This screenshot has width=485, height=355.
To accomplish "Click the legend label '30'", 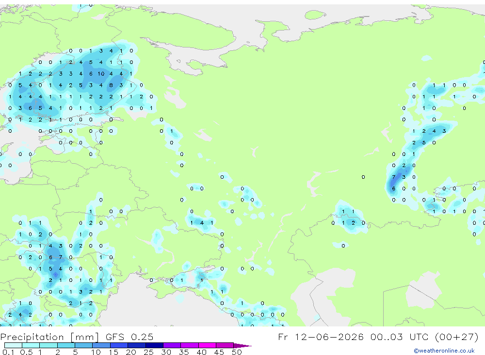I will point(166,352).
